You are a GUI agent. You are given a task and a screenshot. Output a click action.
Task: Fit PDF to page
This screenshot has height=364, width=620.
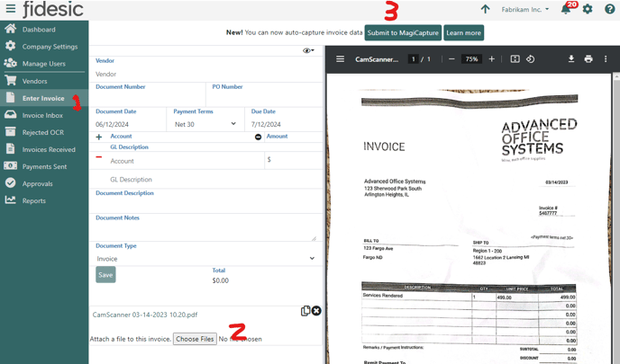(x=515, y=58)
